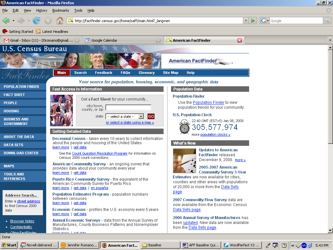Open the address bar URL history dropdown

[246, 21]
